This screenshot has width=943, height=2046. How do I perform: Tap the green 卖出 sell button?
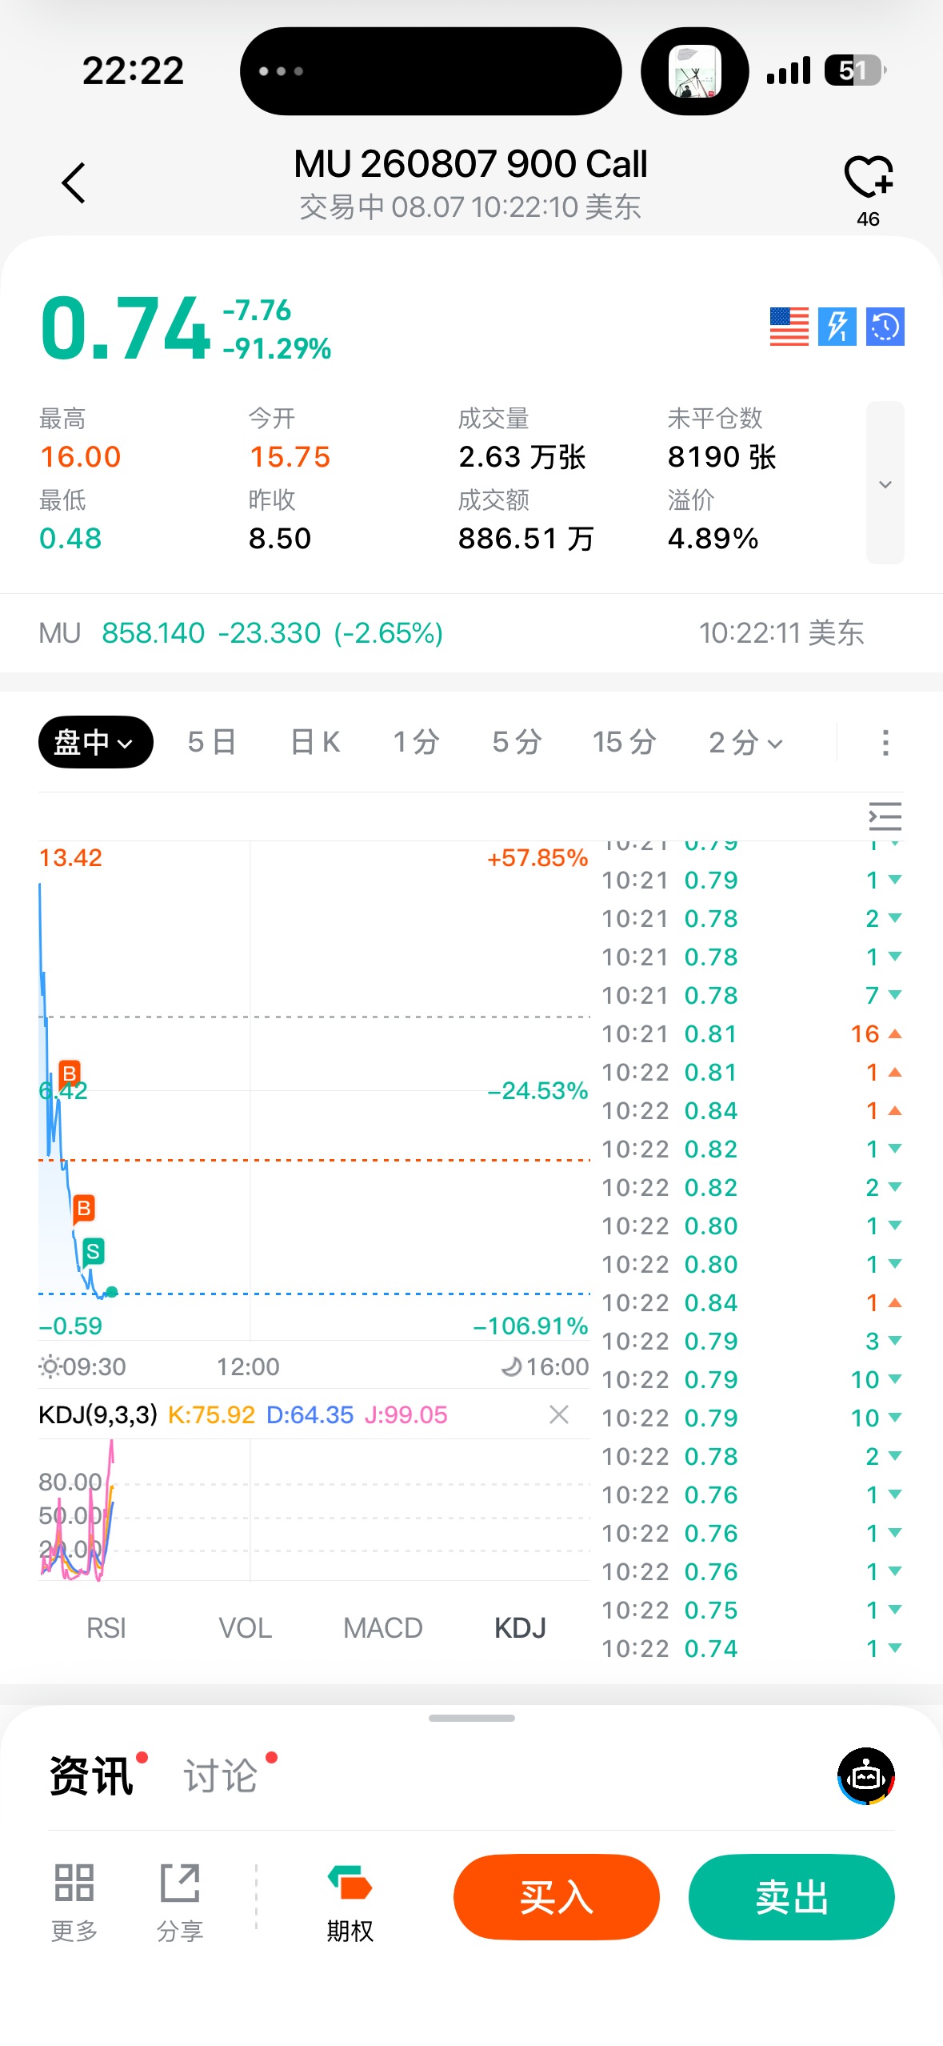(x=792, y=1897)
